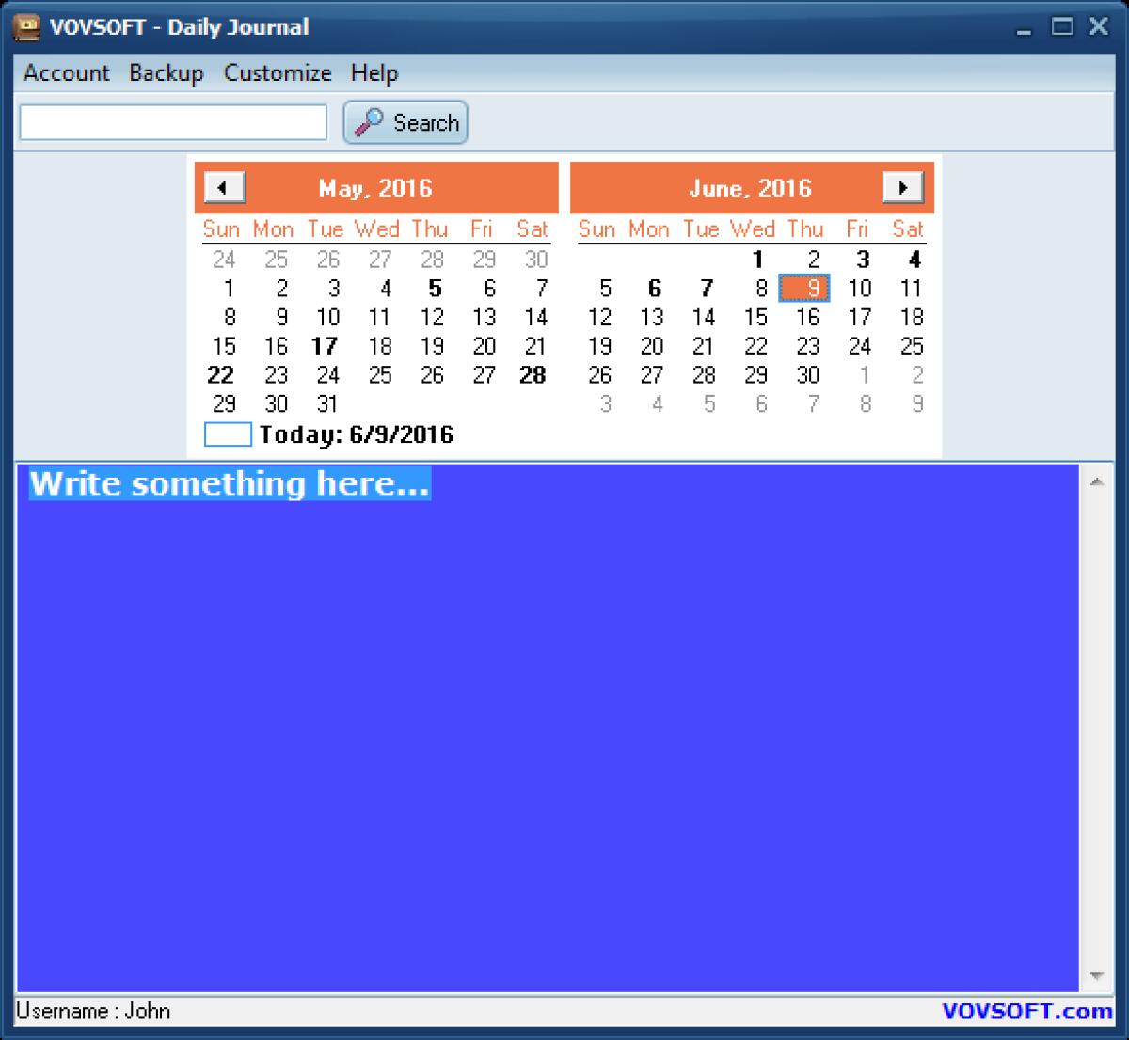Select May 17 in the calendar
1129x1040 pixels.
pos(325,346)
